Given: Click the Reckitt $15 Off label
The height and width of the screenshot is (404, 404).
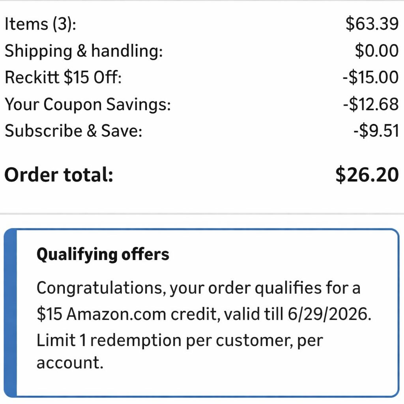Looking at the screenshot, I should pos(63,78).
